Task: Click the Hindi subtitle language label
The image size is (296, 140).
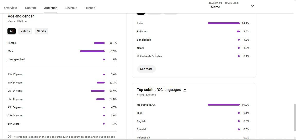Action: click(140, 113)
